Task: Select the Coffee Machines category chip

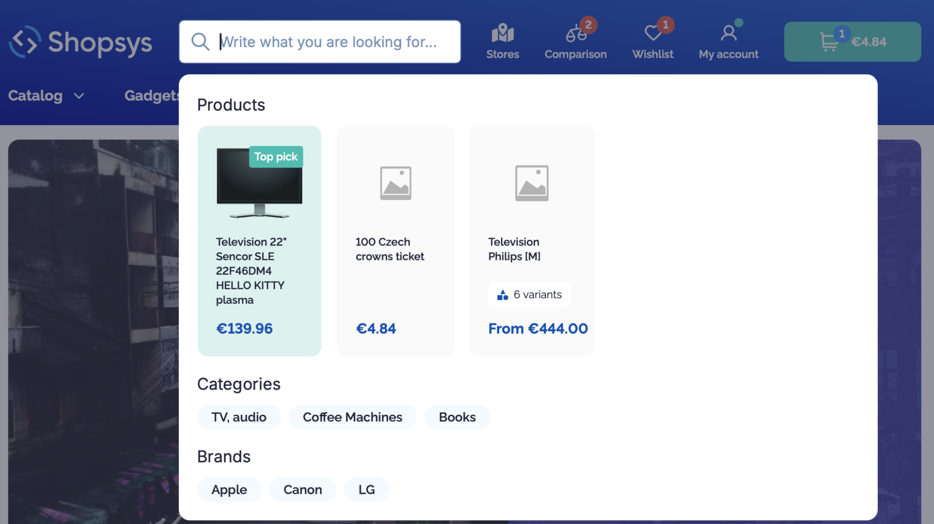Action: (353, 417)
